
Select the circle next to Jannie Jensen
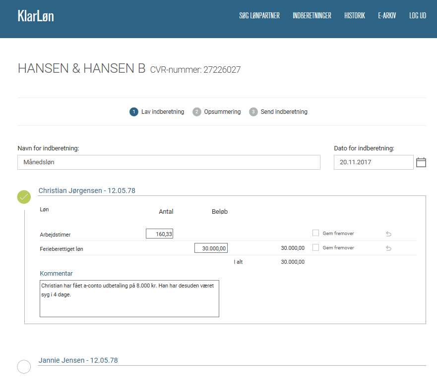pyautogui.click(x=24, y=367)
